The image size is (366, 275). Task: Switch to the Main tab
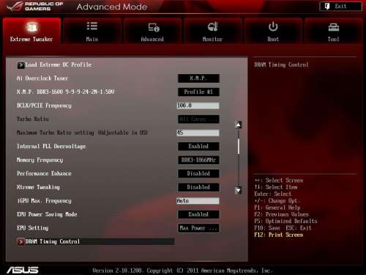pos(92,31)
